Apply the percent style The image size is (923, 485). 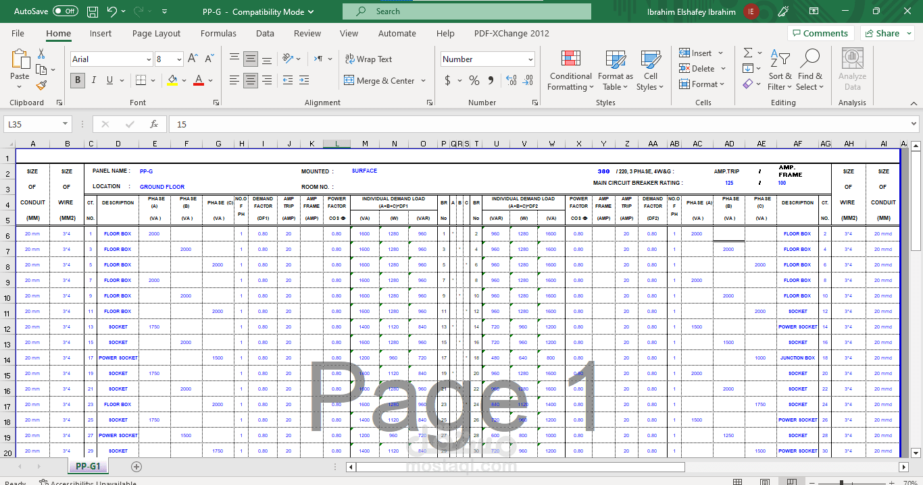coord(474,80)
